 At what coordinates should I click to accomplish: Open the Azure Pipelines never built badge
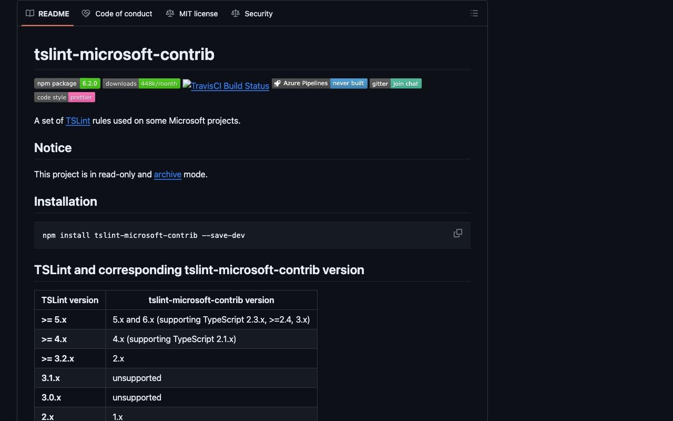pyautogui.click(x=319, y=84)
